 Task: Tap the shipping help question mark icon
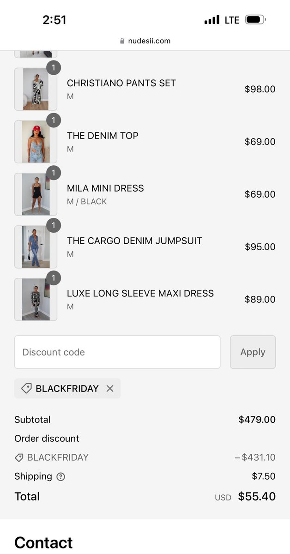tap(60, 477)
